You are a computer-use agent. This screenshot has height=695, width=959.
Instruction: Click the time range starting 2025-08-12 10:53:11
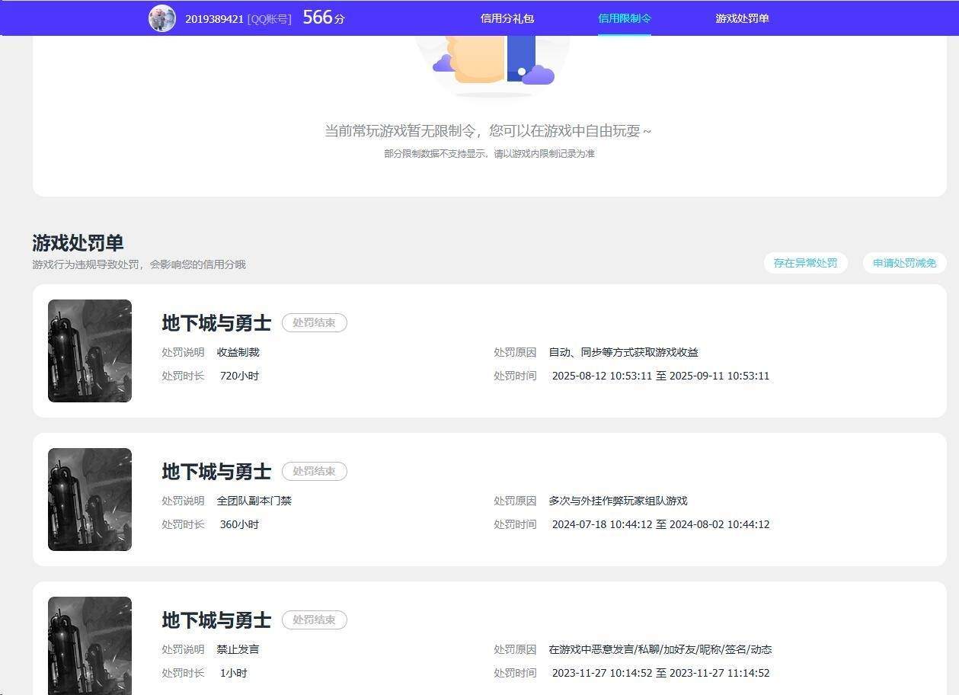click(660, 376)
